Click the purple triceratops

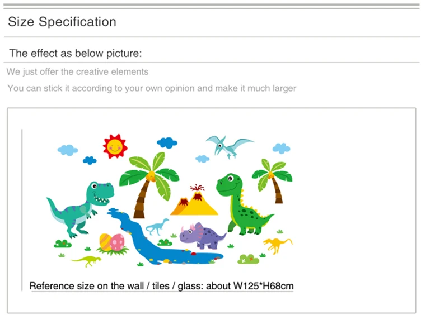pos(203,236)
